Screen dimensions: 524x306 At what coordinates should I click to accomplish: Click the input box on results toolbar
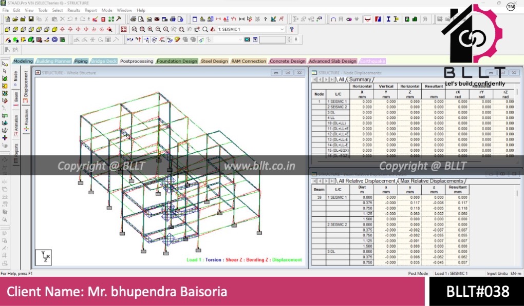[273, 39]
